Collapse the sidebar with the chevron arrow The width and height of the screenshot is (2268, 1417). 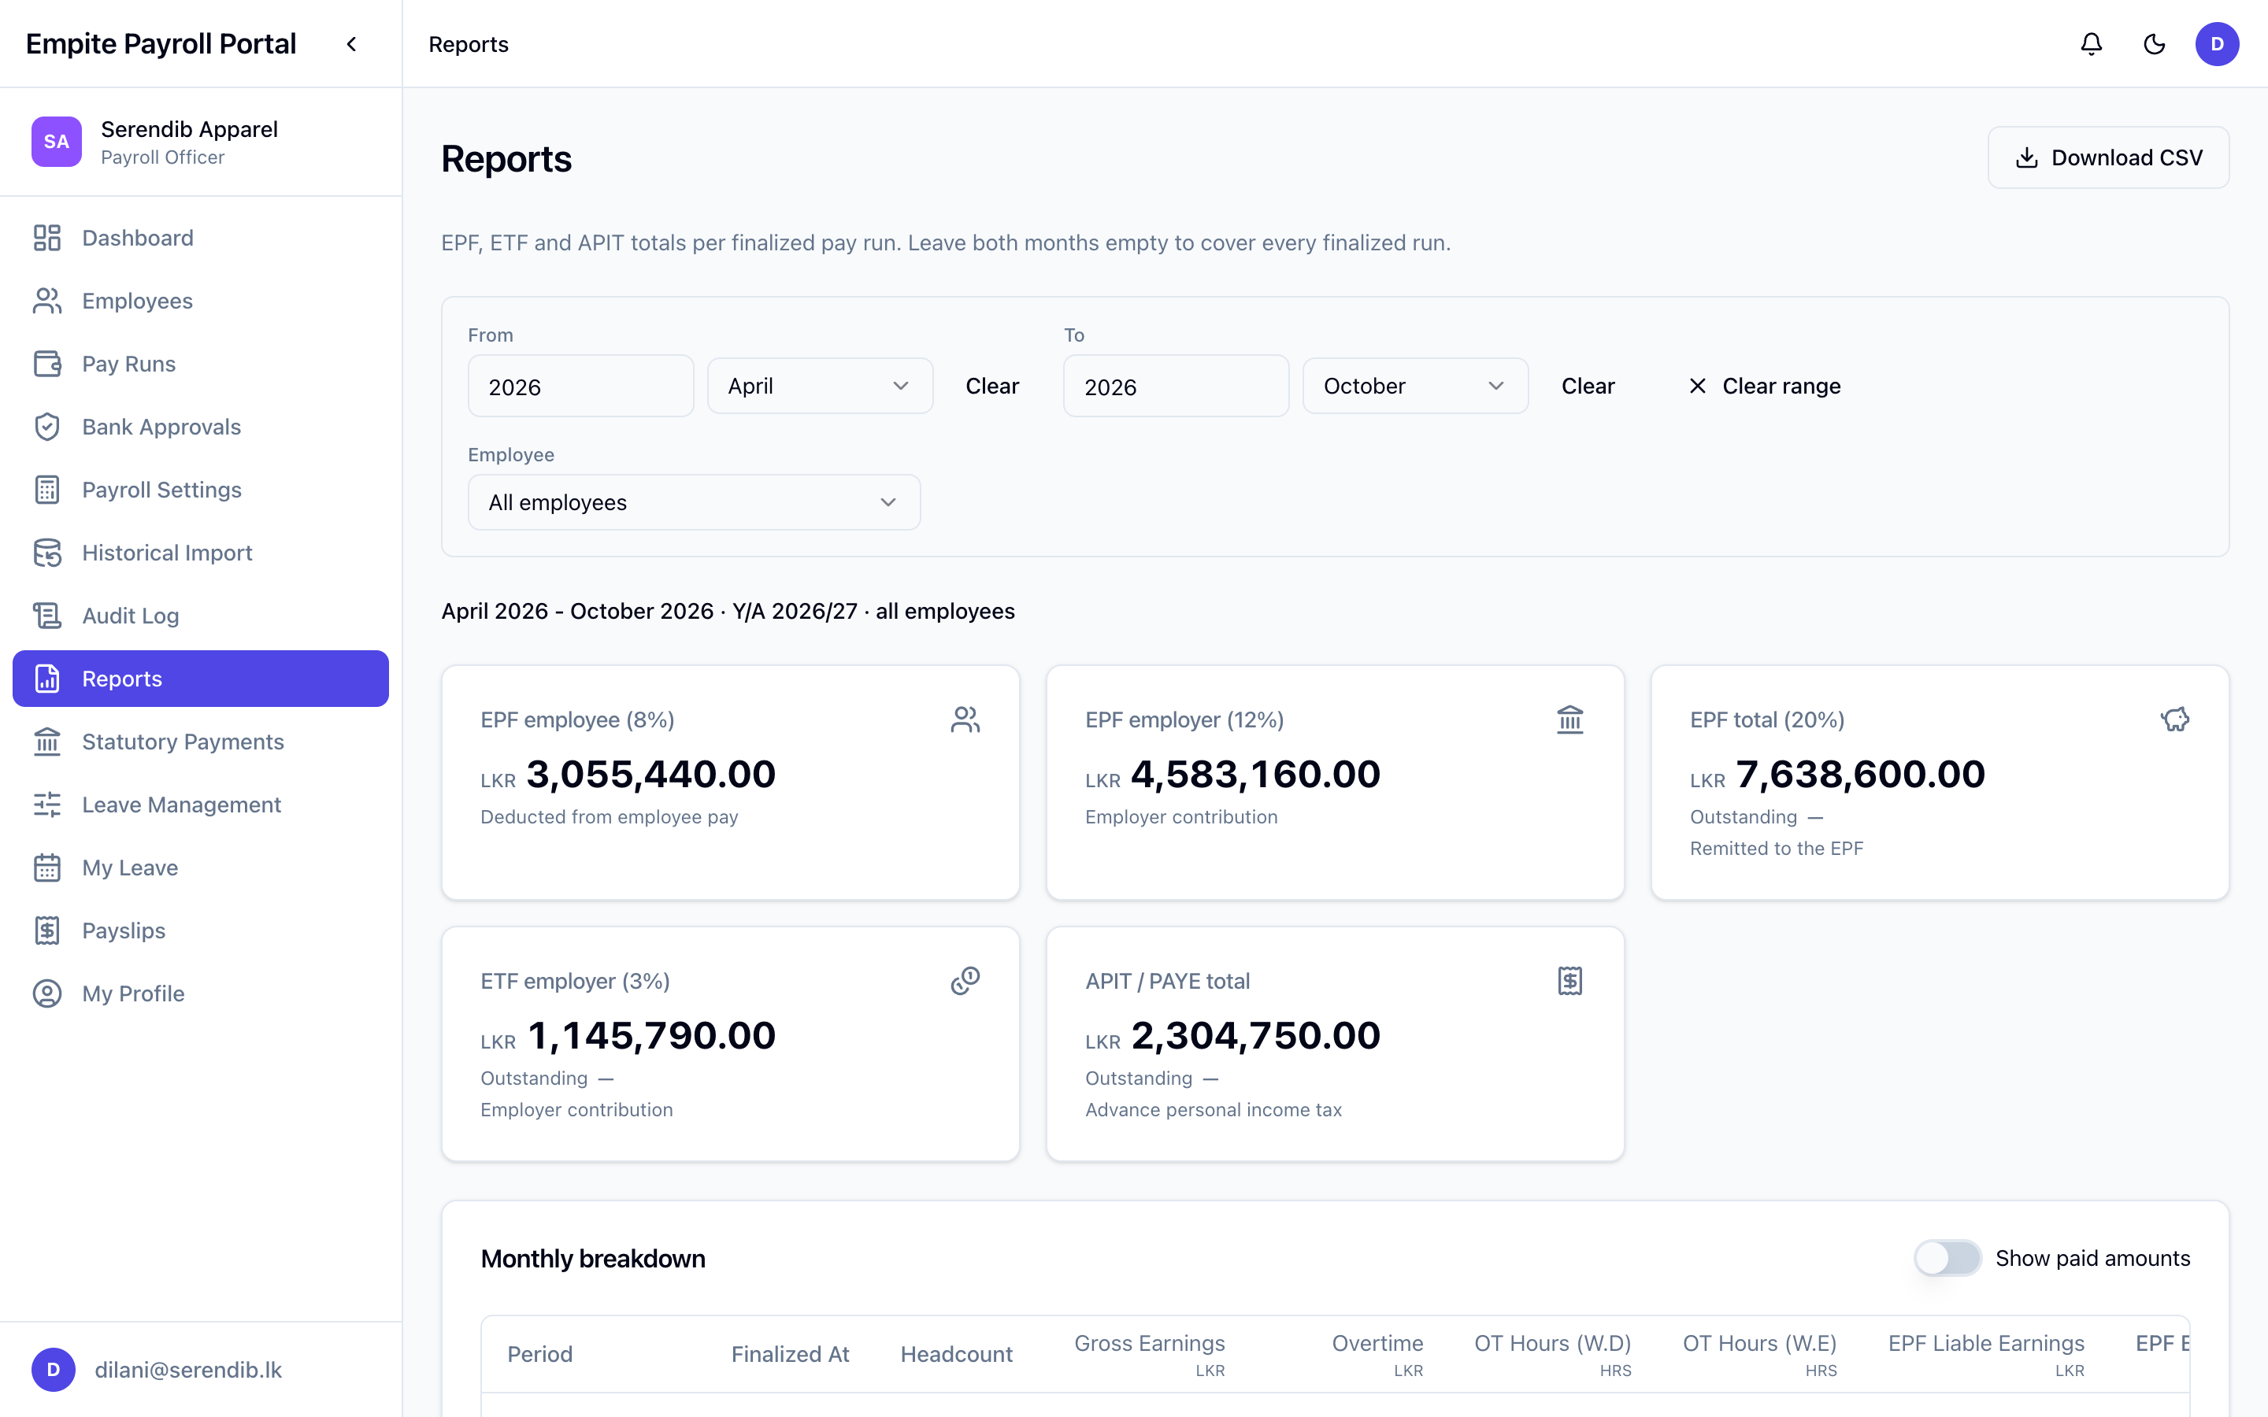[351, 44]
